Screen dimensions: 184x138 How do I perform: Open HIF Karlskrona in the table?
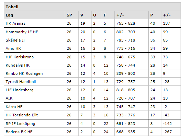click(x=20, y=57)
